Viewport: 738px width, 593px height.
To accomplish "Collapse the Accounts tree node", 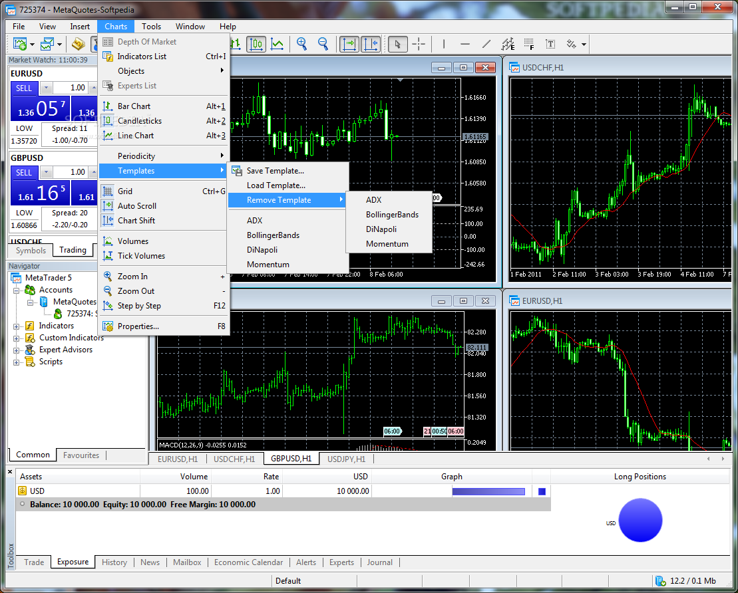I will [x=16, y=290].
